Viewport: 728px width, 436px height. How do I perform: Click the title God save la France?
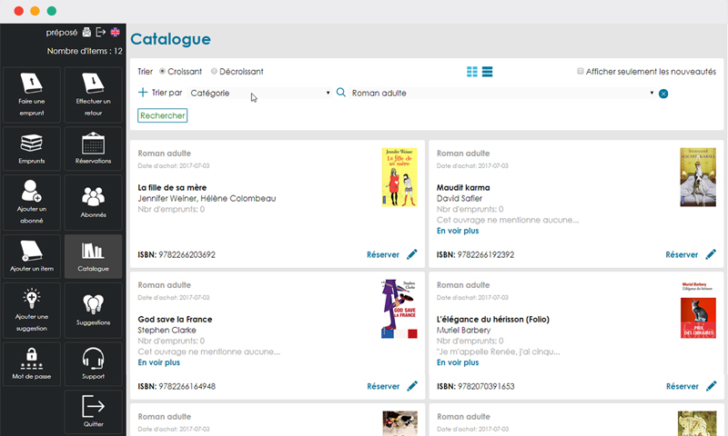pos(175,319)
